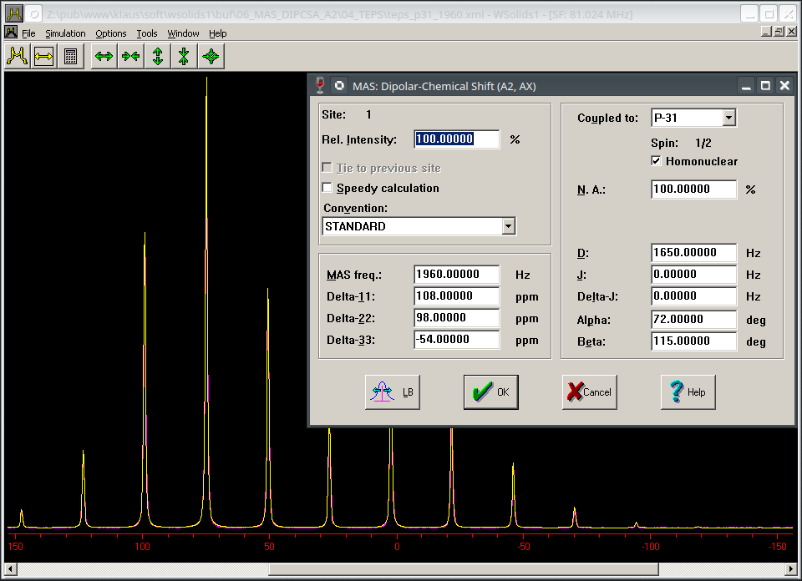Open the calculator toolbar icon
Screen dimensions: 802x581
click(x=72, y=55)
